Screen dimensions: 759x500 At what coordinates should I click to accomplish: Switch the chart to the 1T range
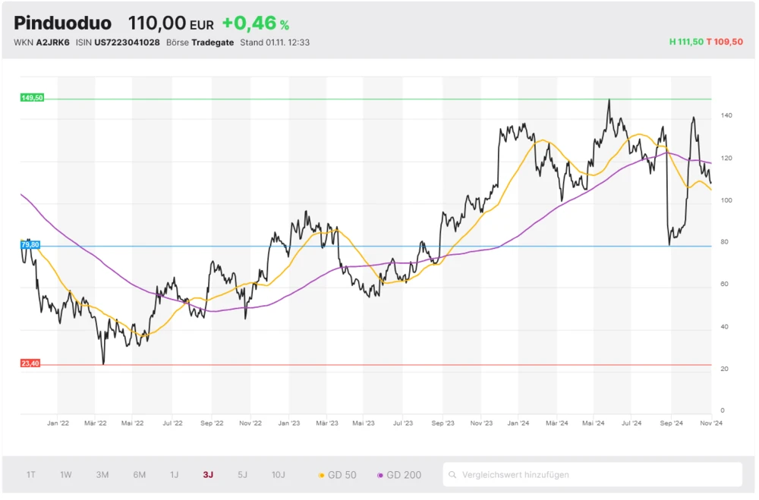(31, 475)
